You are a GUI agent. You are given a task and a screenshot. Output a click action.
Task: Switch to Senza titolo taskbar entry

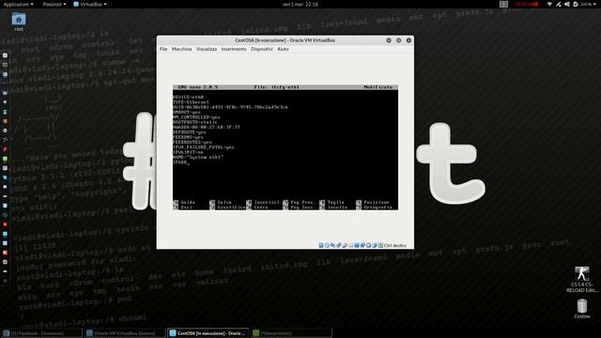[292, 333]
